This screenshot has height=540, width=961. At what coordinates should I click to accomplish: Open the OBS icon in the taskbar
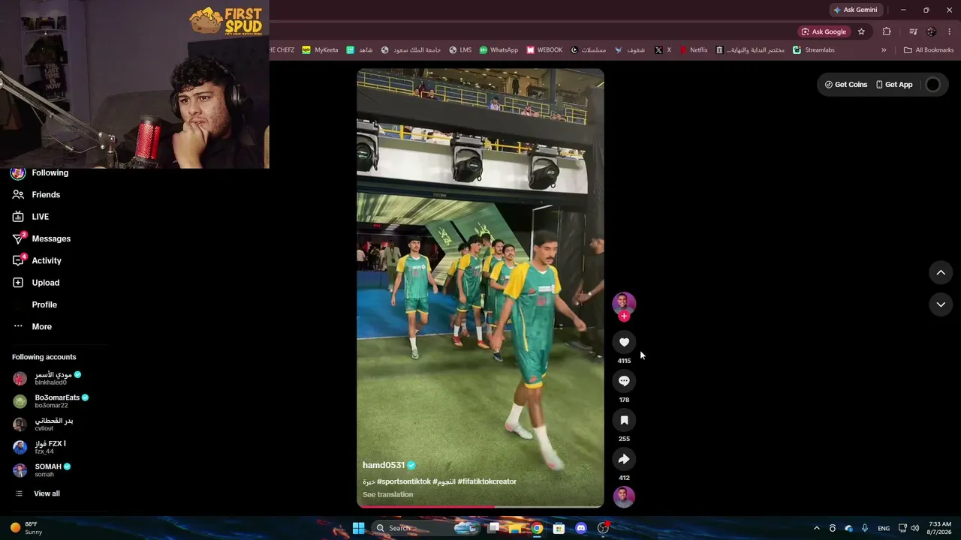[x=603, y=528]
